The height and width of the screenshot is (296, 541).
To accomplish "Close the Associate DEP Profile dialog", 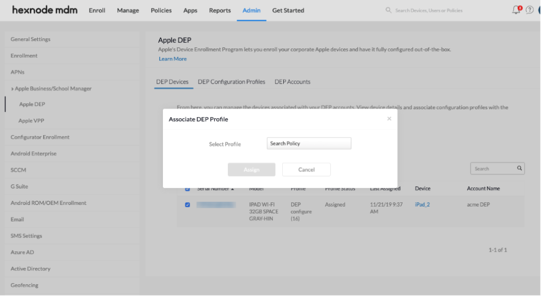I will tap(389, 119).
